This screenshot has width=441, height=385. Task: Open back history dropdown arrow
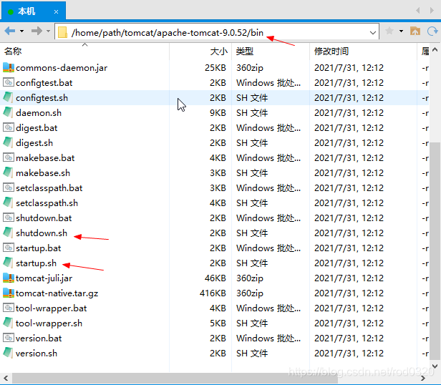21,31
